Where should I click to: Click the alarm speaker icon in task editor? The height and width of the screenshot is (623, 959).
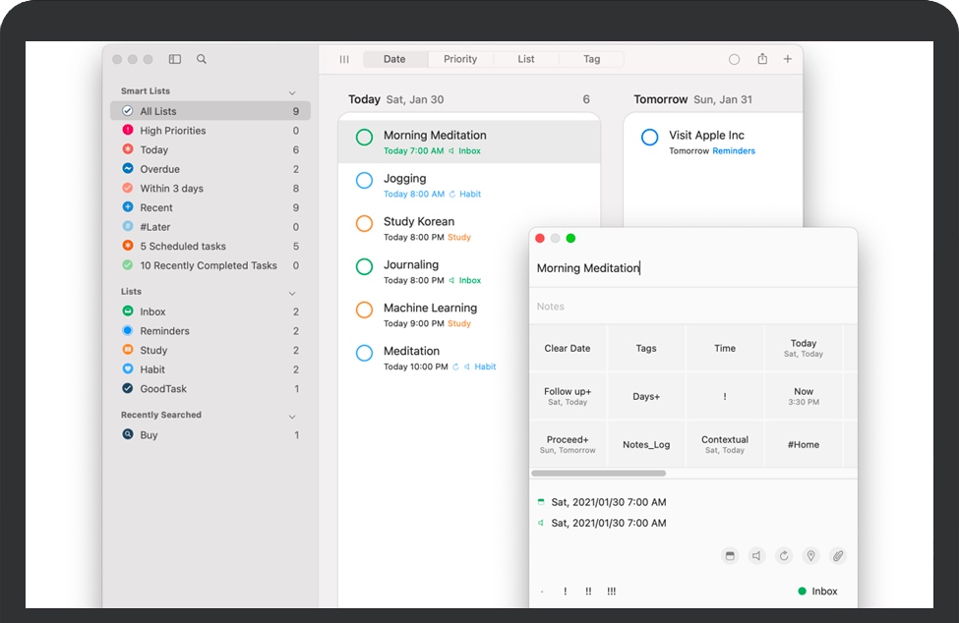click(756, 556)
